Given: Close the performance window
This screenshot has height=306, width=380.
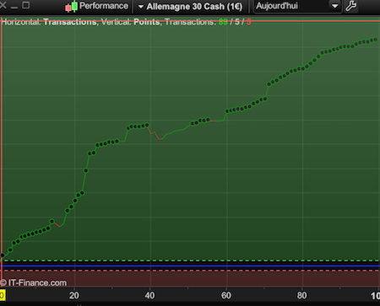Looking at the screenshot, I should click(3, 5).
